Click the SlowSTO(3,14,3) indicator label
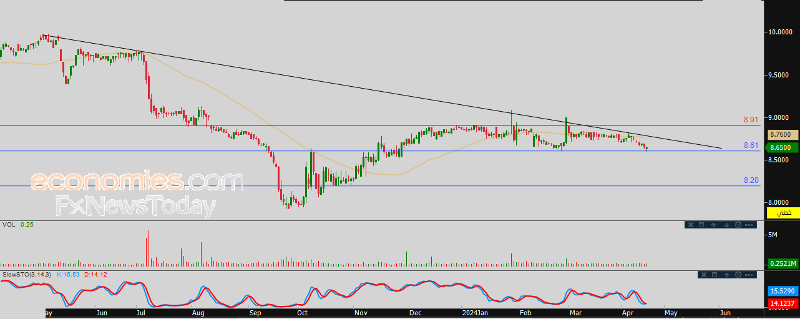The height and width of the screenshot is (319, 800). tap(26, 274)
